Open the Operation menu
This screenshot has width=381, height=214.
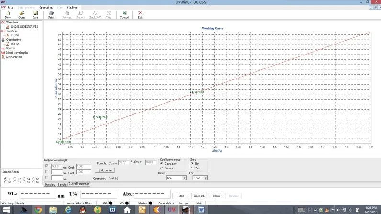(46, 8)
